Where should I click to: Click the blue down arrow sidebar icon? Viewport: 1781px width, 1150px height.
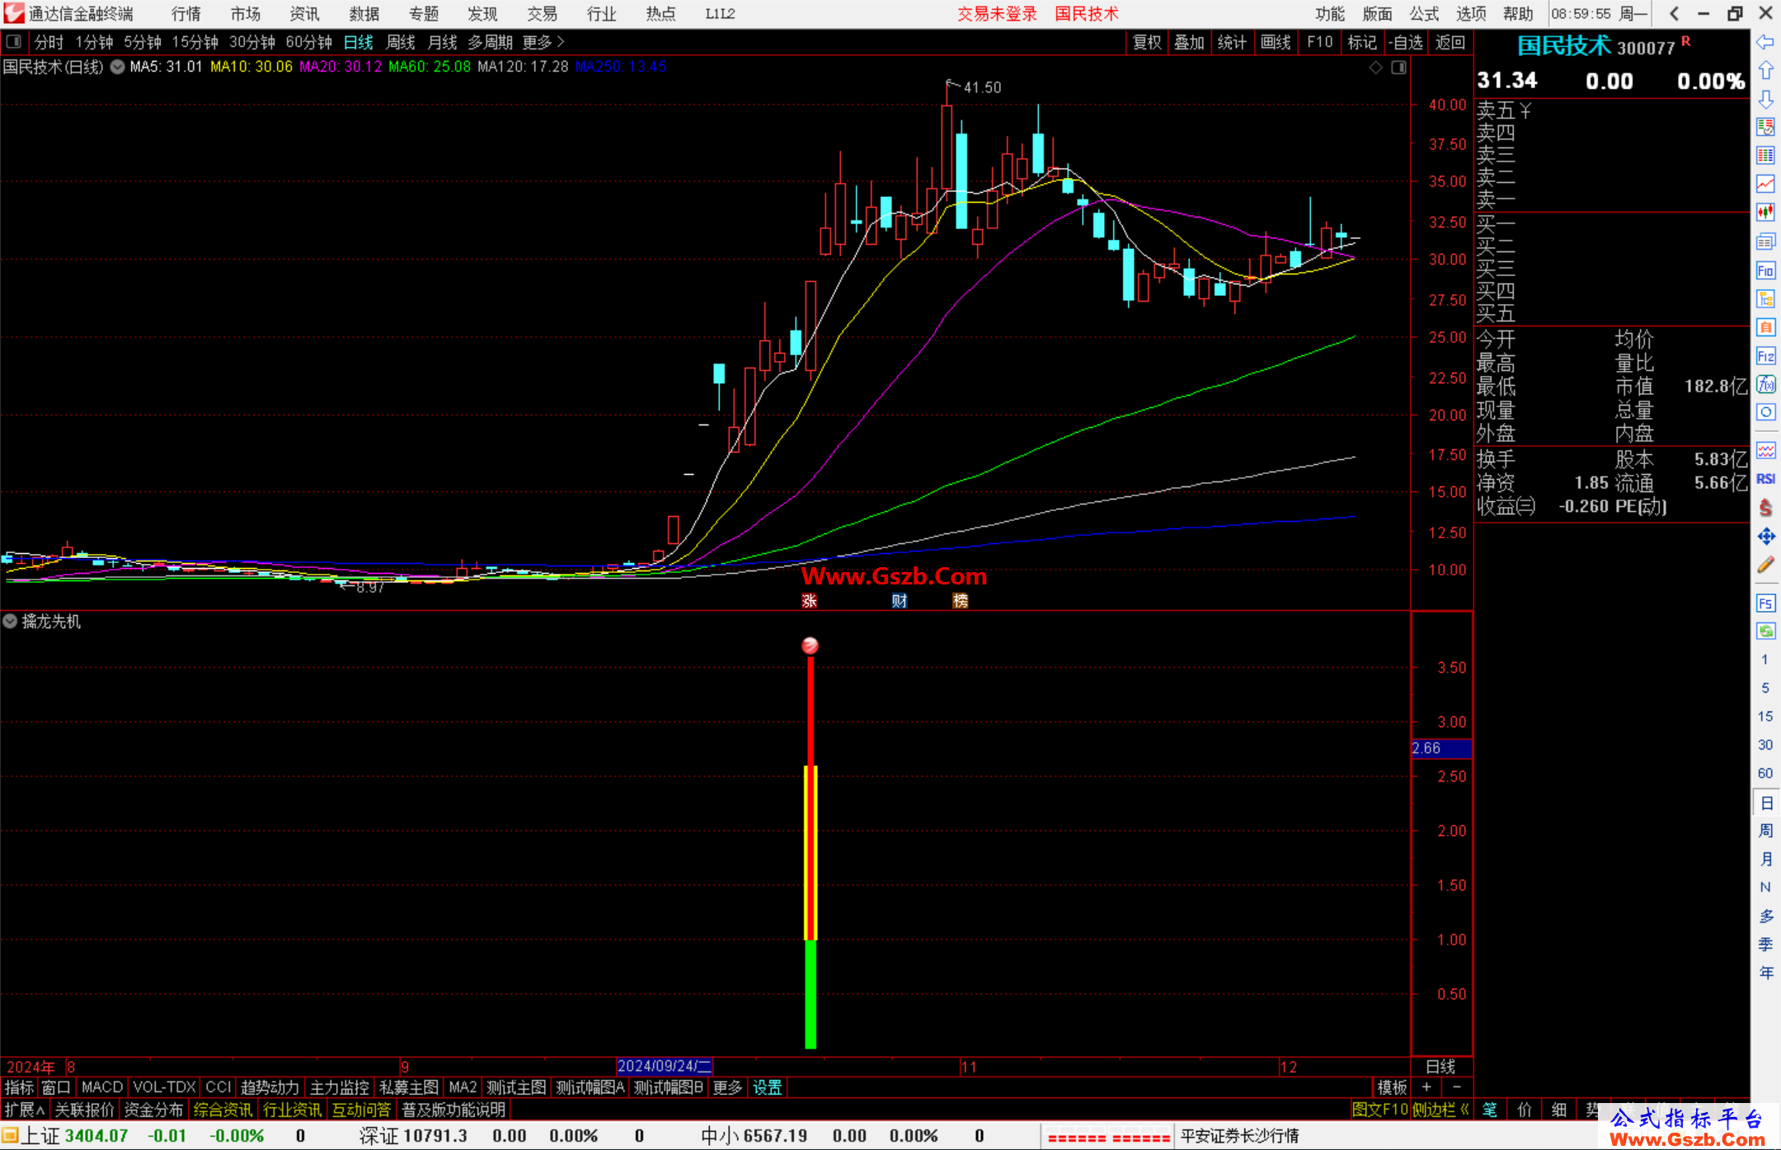click(x=1765, y=100)
